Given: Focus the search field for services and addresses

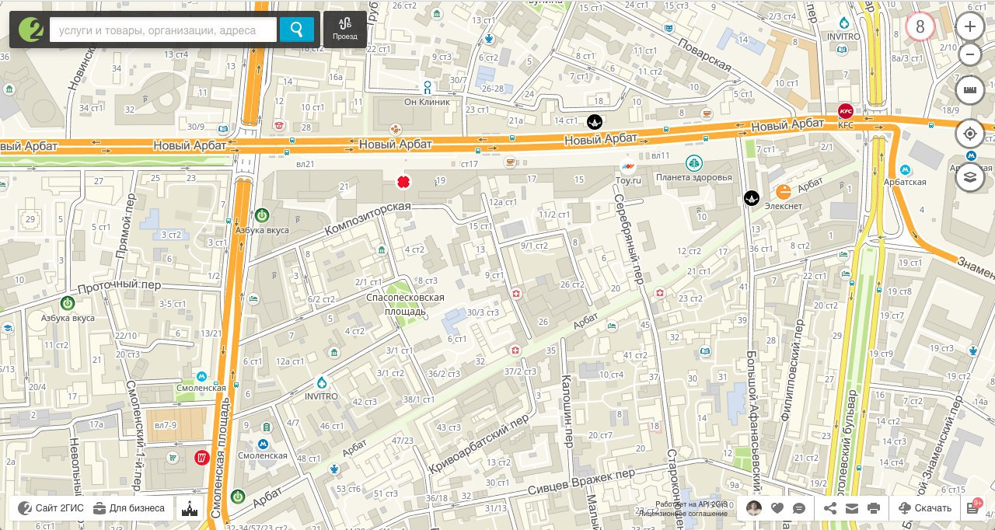Looking at the screenshot, I should pos(163,30).
